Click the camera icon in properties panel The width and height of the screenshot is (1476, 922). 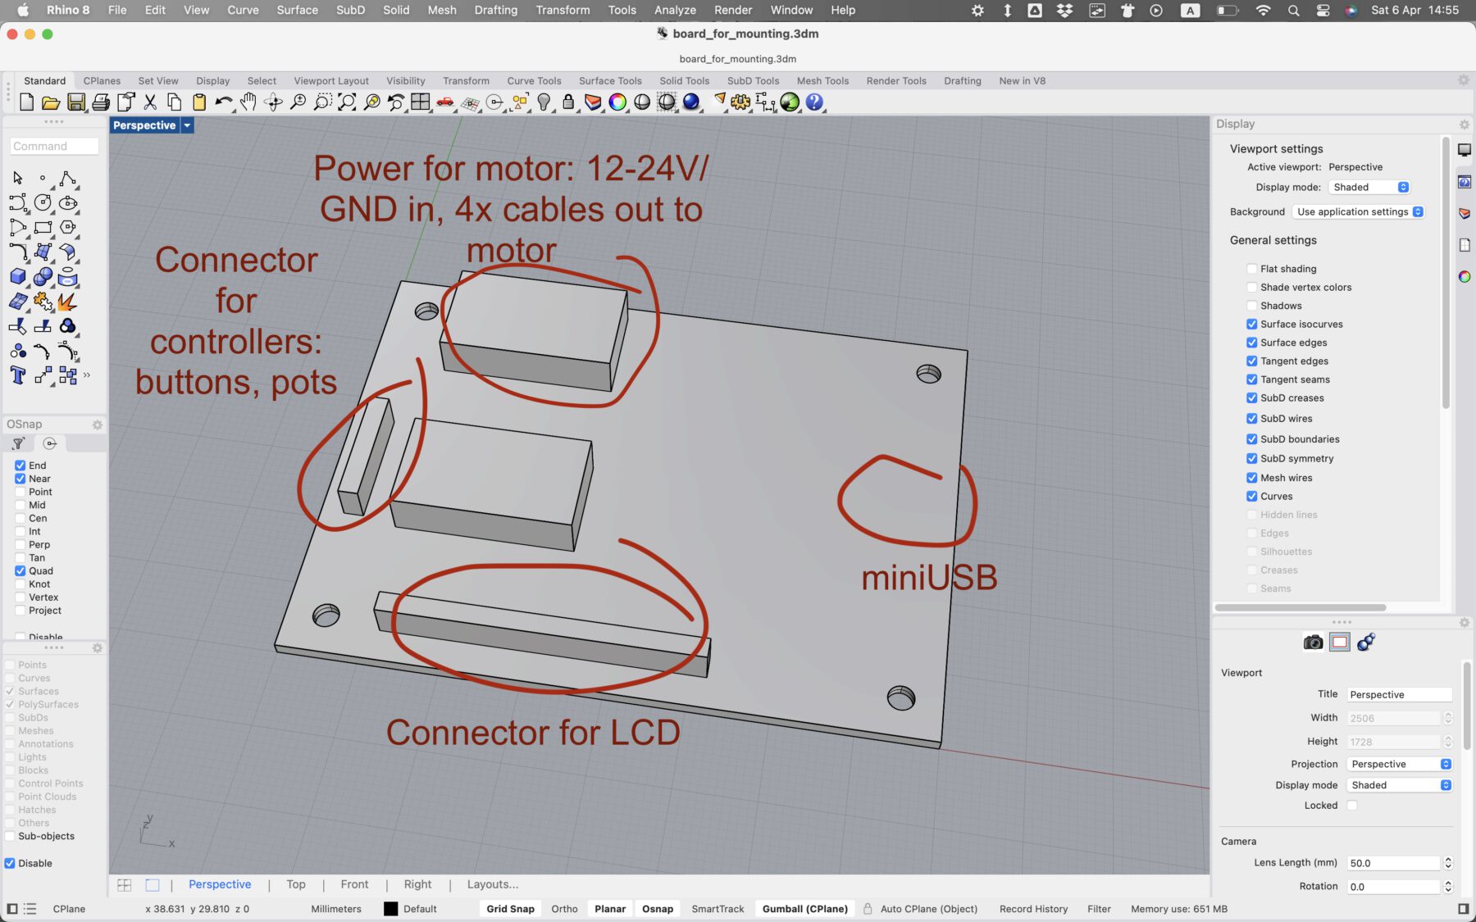tap(1313, 643)
